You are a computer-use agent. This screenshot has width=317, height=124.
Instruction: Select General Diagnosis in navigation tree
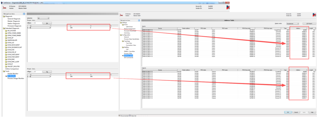pos(14,19)
